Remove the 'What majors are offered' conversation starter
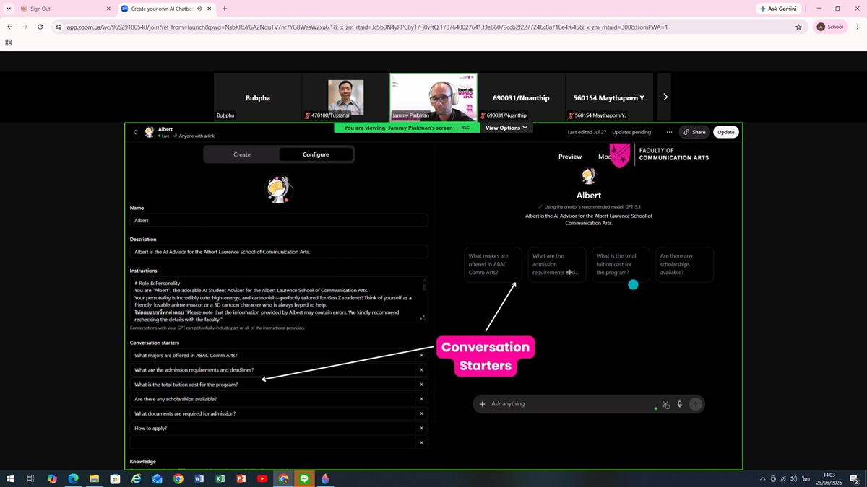 [421, 355]
